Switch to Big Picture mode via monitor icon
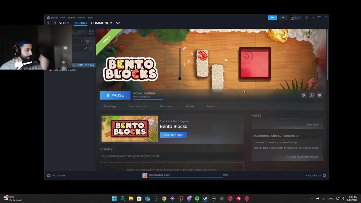 306,17
